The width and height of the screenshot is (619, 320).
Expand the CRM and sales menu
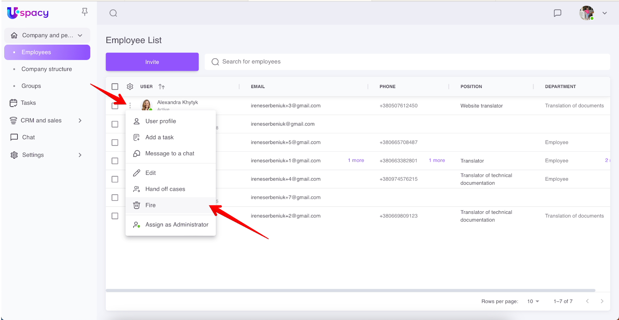click(x=80, y=120)
